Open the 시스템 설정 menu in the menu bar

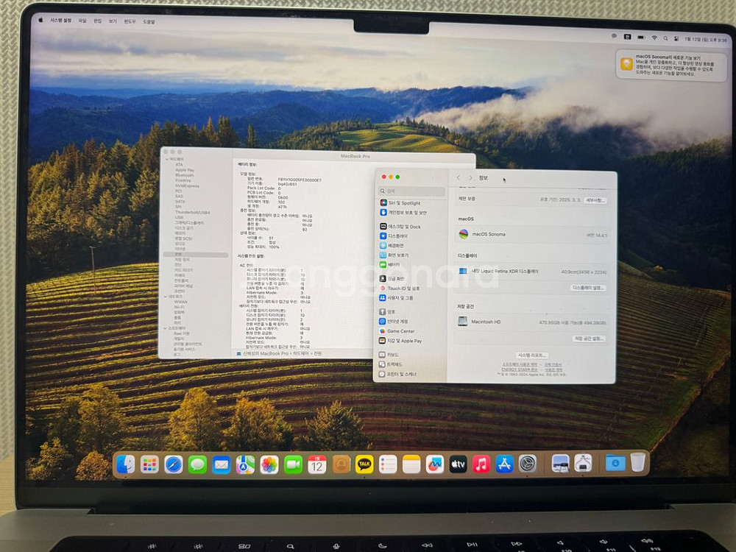[61, 21]
